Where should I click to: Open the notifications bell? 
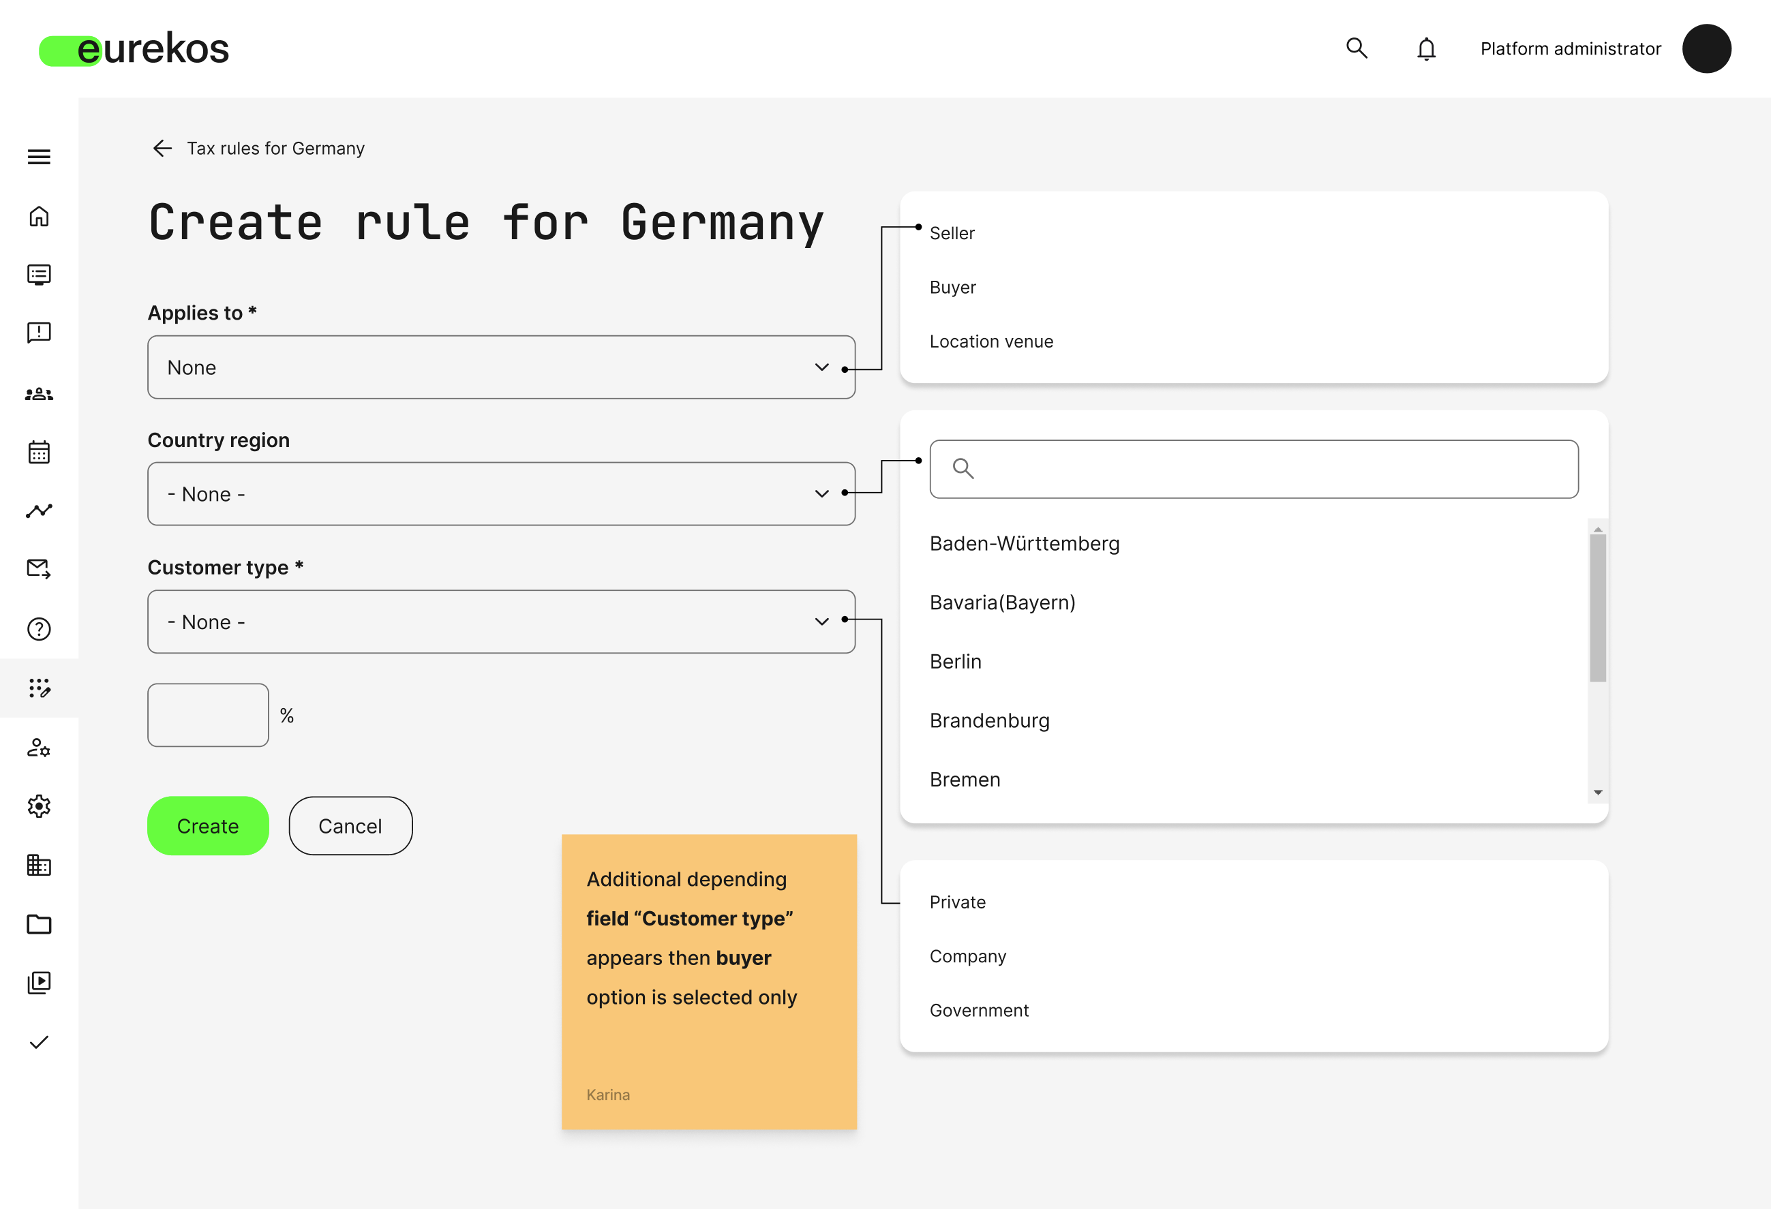(x=1426, y=49)
